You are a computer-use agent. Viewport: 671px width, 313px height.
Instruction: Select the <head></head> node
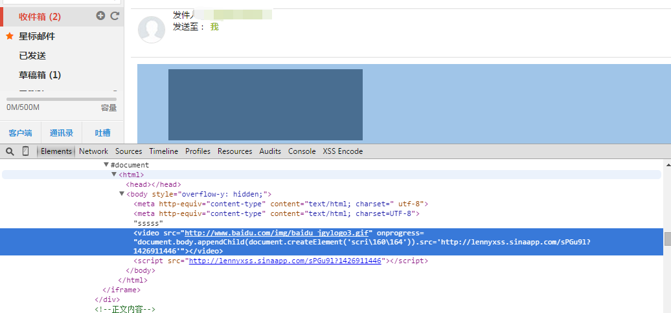click(x=154, y=184)
